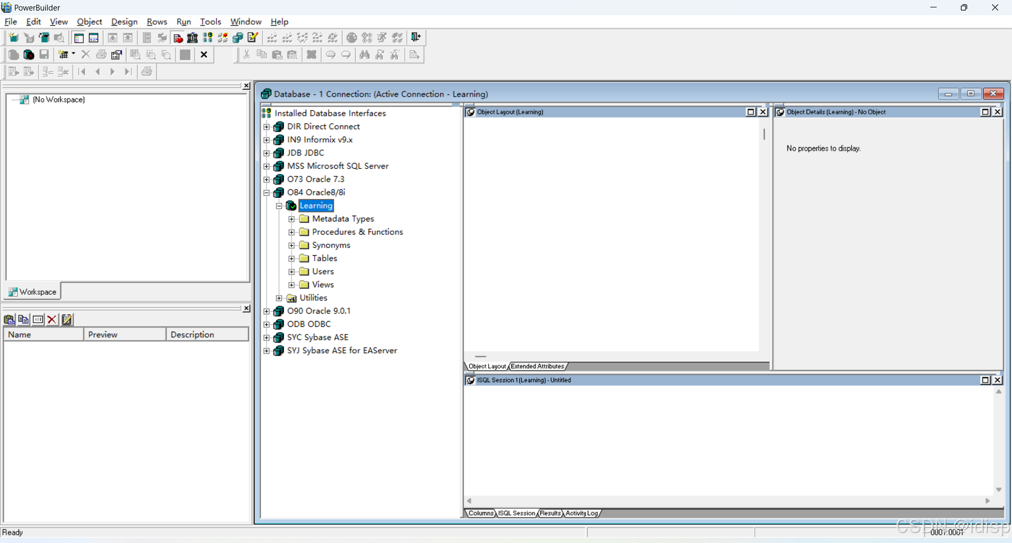Click the Exit door icon in PowerBar

pyautogui.click(x=416, y=37)
